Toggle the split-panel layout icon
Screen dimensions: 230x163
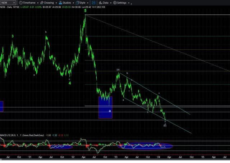[93, 3]
